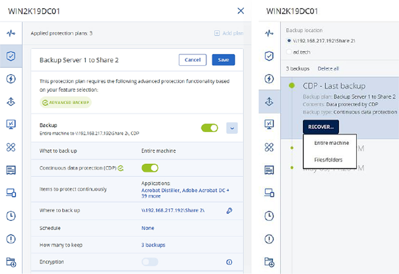Screen dimensions: 399x274
Task: Click Backup plan: Backup Server 1 to Share 2 detail
Action: tap(349, 97)
